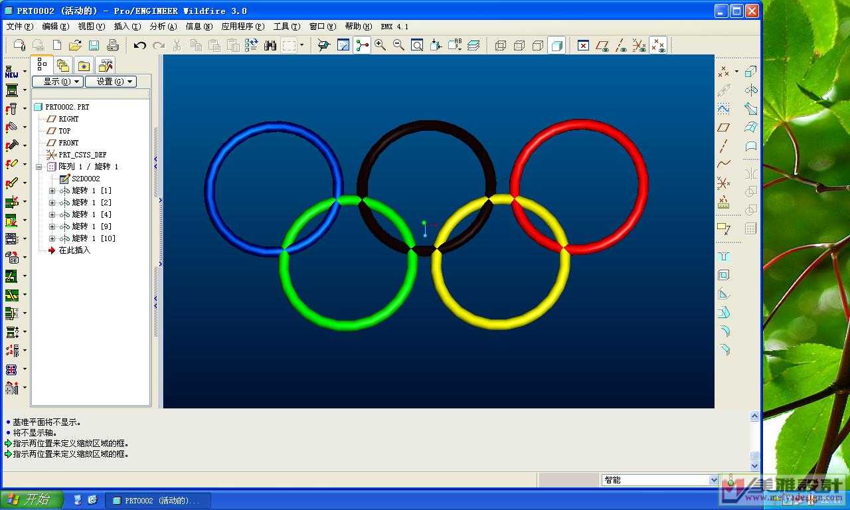This screenshot has height=510, width=850.
Task: Select the Revolve tool
Action: coord(751,90)
